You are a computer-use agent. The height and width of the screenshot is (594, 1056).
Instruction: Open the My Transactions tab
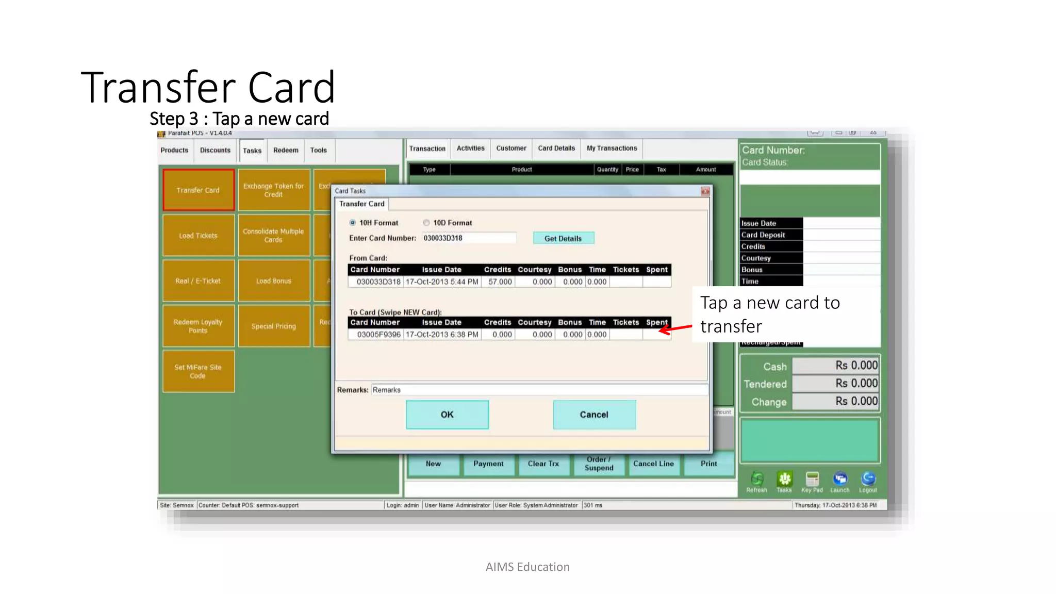(612, 148)
